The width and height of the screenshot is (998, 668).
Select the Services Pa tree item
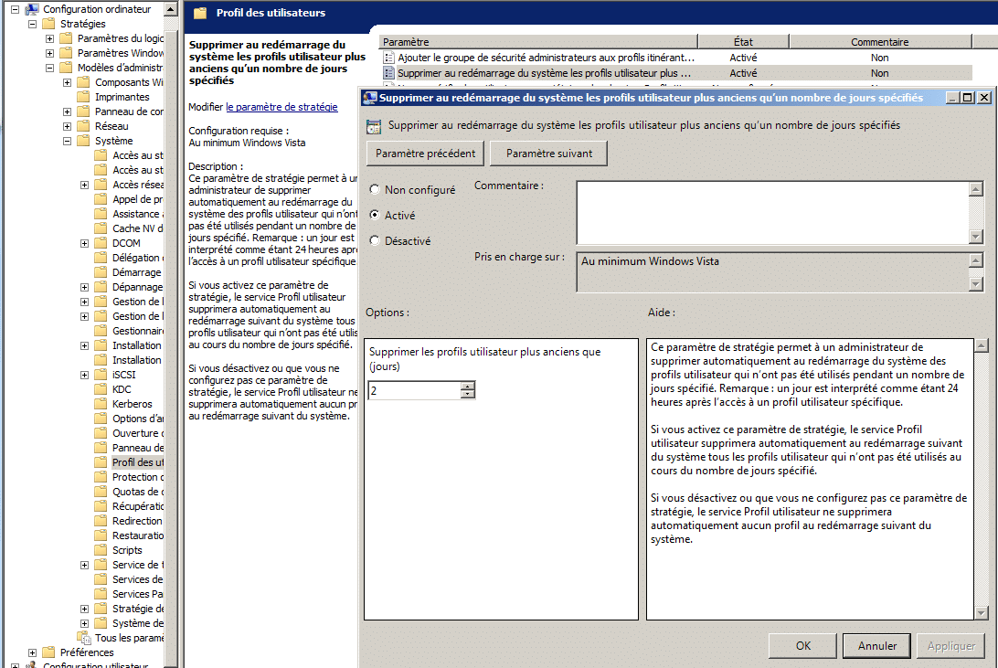(137, 594)
